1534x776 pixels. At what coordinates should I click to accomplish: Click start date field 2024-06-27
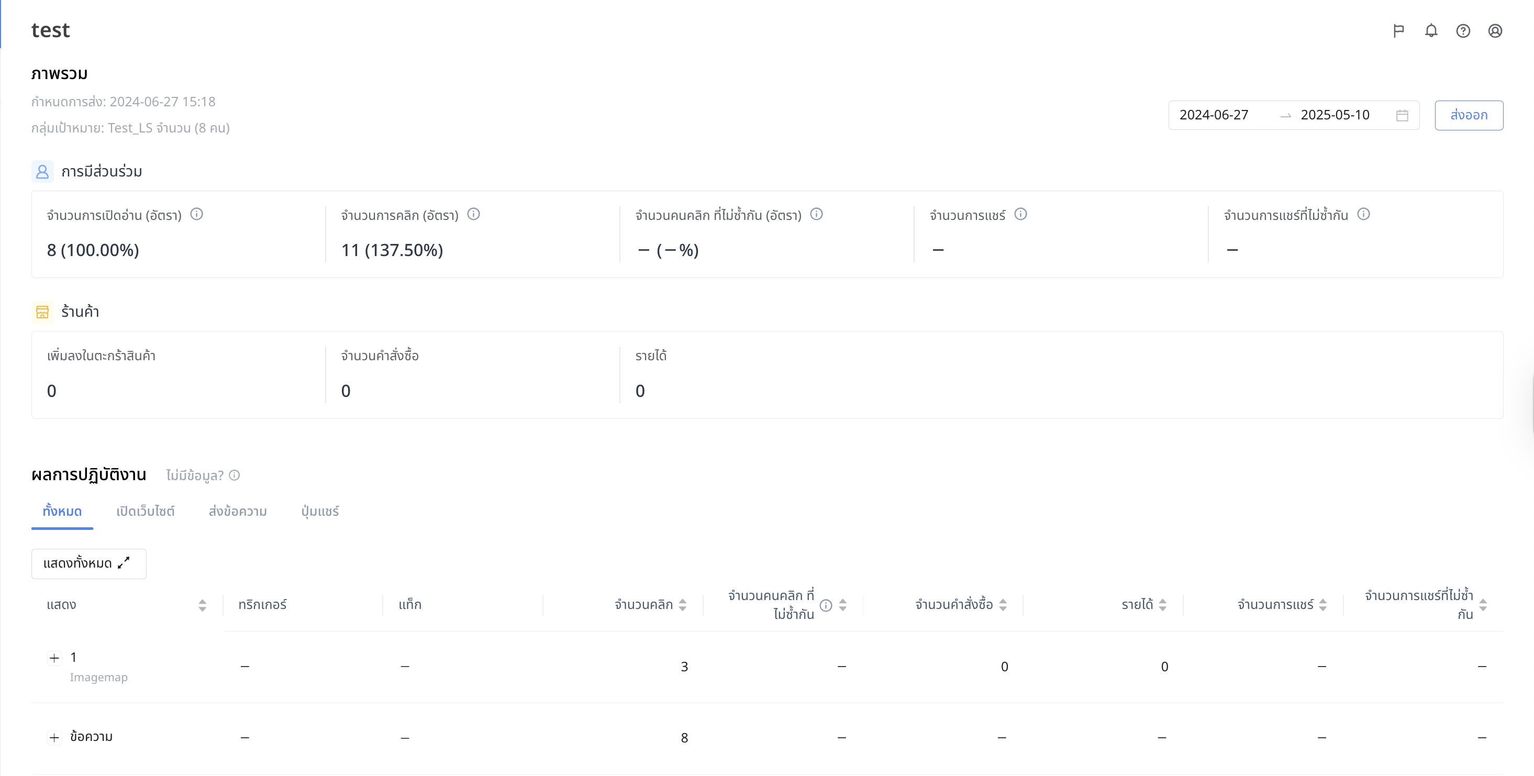pos(1214,116)
